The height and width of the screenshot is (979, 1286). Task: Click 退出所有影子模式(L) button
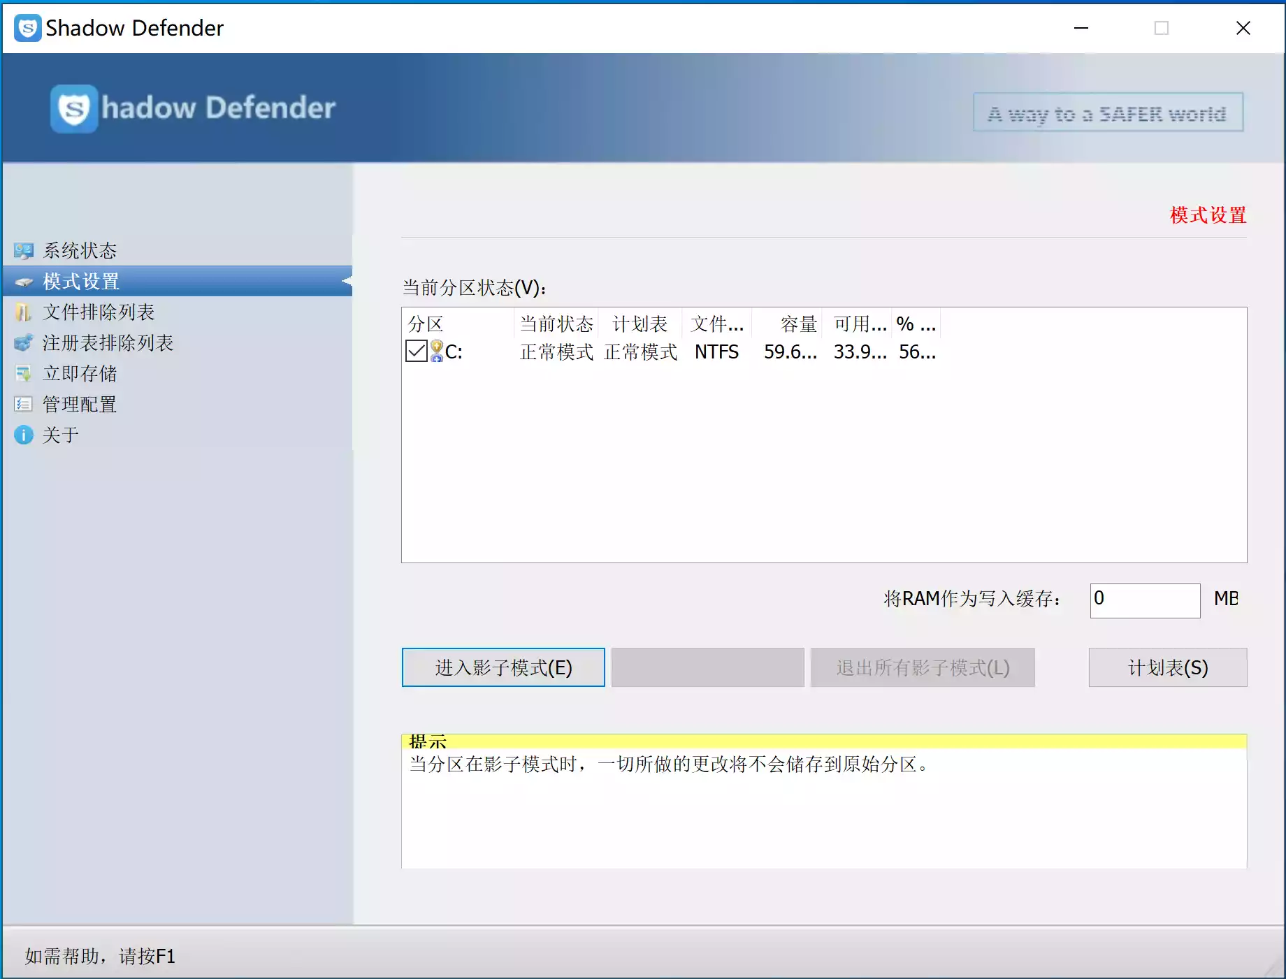(x=923, y=667)
